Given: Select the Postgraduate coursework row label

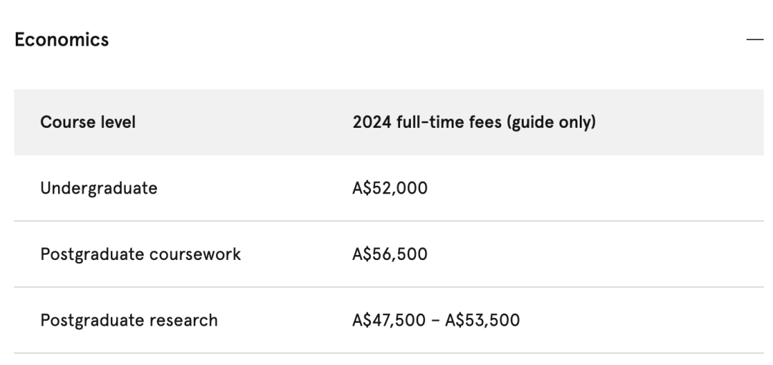Looking at the screenshot, I should click(140, 254).
